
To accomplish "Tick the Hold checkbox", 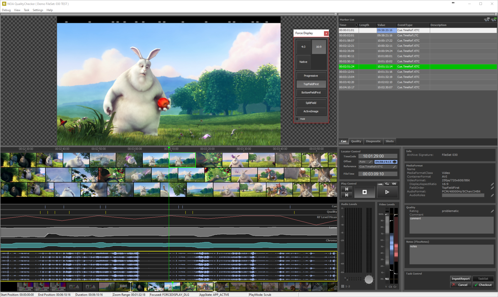I will pyautogui.click(x=298, y=119).
